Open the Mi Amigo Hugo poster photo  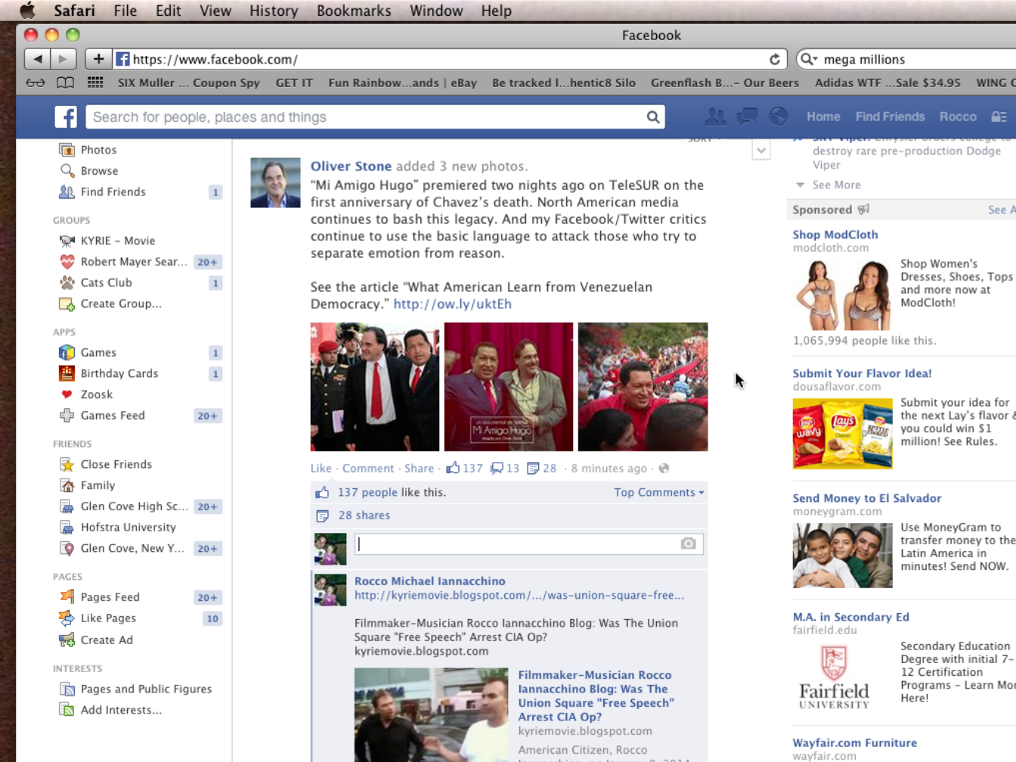click(509, 387)
